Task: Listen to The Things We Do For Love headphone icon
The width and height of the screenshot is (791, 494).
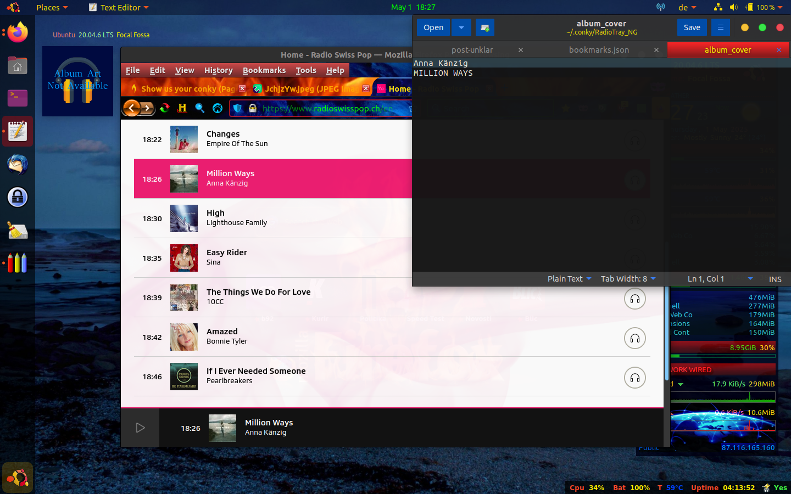Action: click(x=634, y=299)
